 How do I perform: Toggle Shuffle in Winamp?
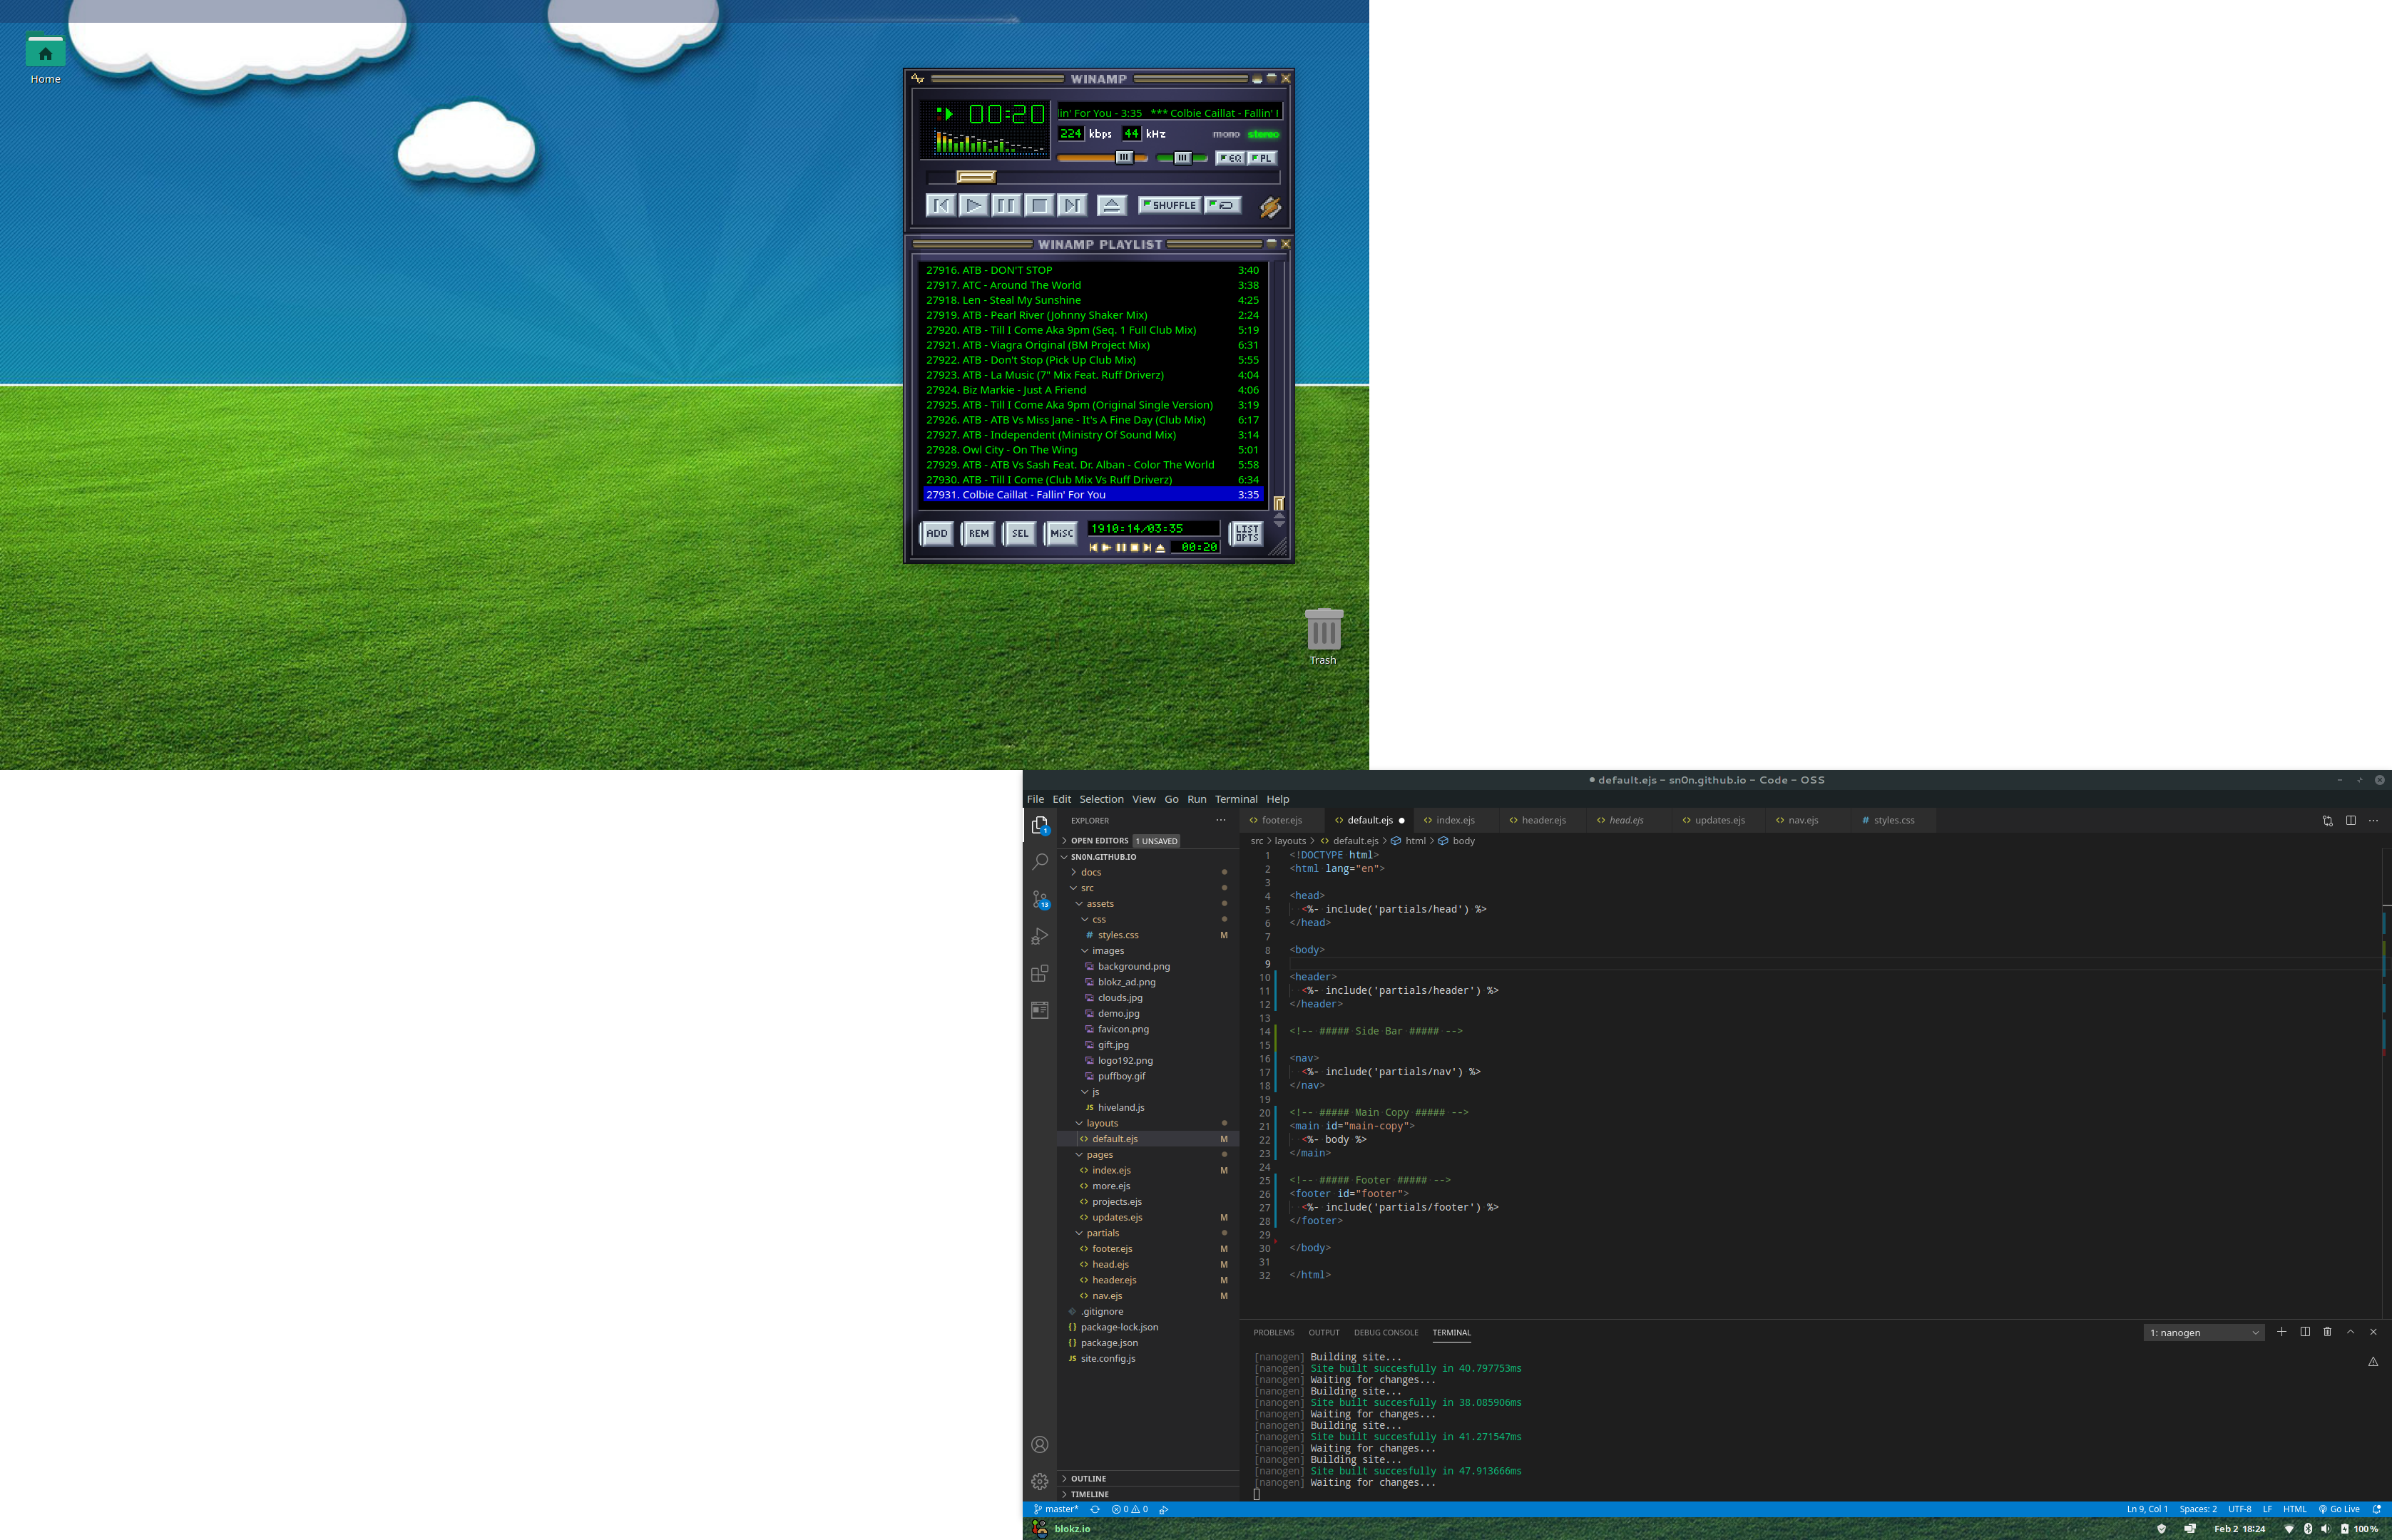pyautogui.click(x=1170, y=205)
